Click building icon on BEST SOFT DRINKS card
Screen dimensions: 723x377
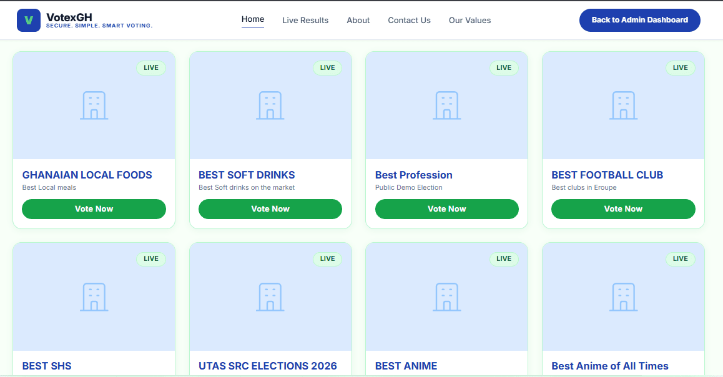click(270, 105)
